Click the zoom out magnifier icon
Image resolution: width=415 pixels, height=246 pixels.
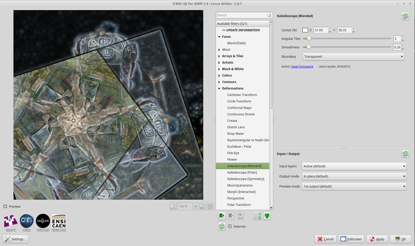pos(173,206)
